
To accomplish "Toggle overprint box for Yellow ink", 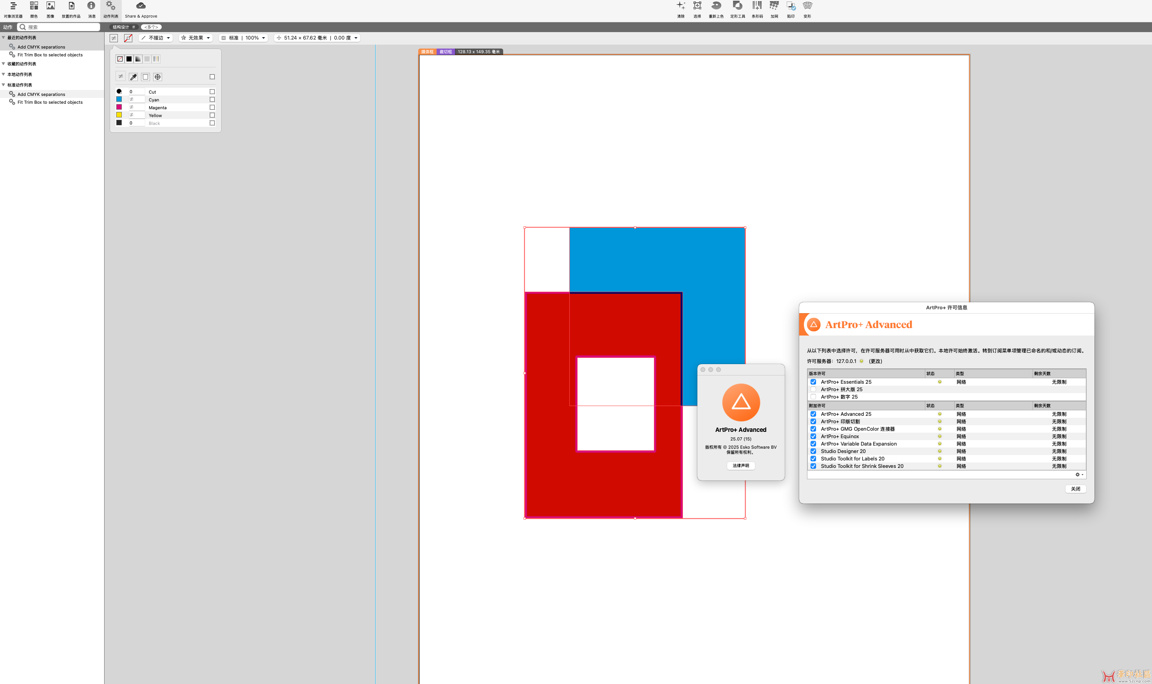I will click(x=212, y=115).
